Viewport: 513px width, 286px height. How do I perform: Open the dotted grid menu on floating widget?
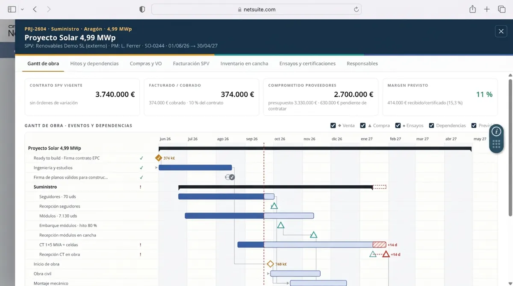496,144
